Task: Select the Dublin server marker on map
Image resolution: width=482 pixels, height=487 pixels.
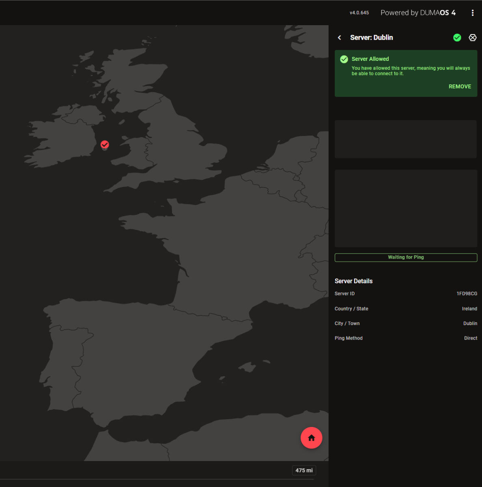Action: [105, 144]
